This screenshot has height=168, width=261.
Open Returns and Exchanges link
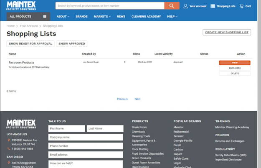(x=230, y=141)
